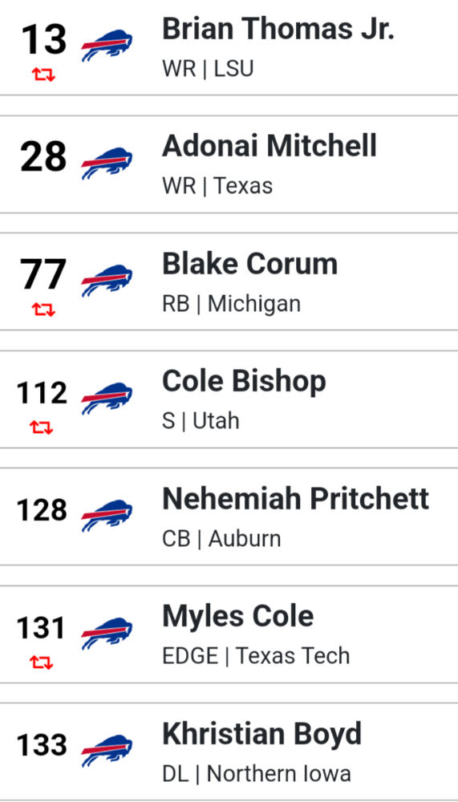Image resolution: width=458 pixels, height=802 pixels.
Task: Open Adonai Mitchell player name
Action: point(270,146)
